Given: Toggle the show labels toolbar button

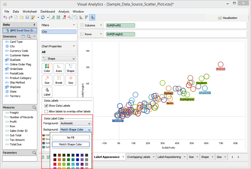Looking at the screenshot, I should (92, 17).
